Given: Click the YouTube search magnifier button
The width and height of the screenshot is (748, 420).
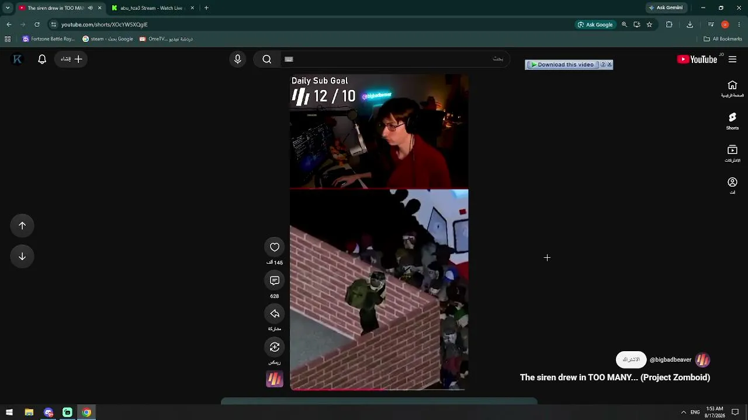Looking at the screenshot, I should pos(266,59).
